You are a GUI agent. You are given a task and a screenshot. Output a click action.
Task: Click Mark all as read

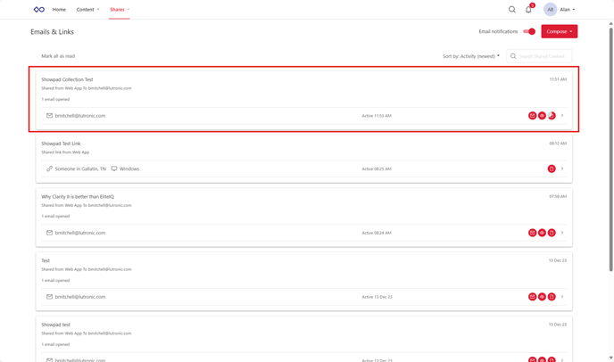tap(58, 56)
